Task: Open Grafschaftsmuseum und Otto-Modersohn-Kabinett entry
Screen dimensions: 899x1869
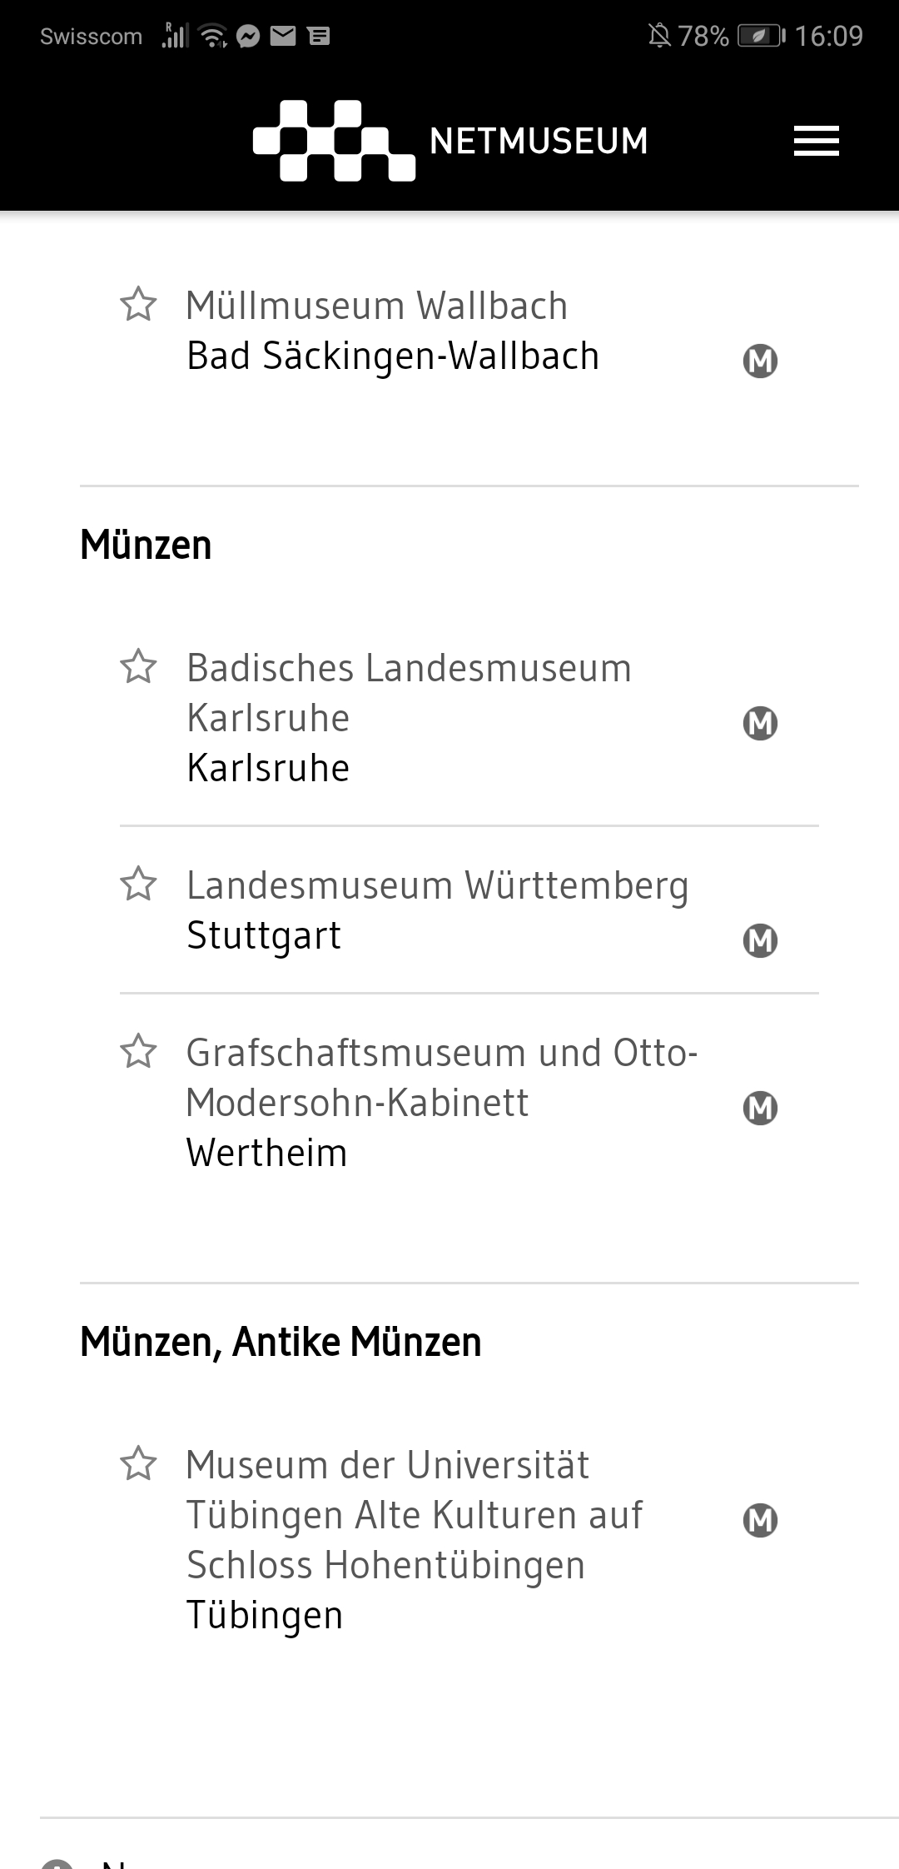Action: (441, 1101)
